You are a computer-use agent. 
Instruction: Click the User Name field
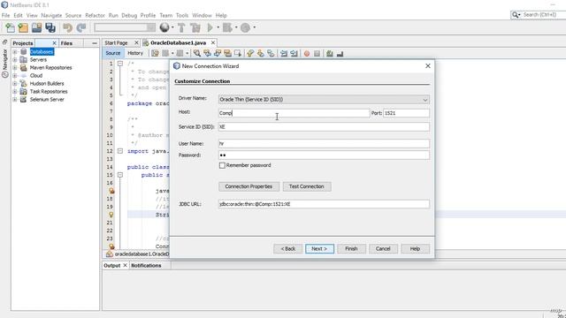324,143
